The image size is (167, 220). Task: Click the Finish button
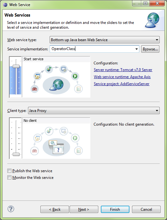[115, 209]
